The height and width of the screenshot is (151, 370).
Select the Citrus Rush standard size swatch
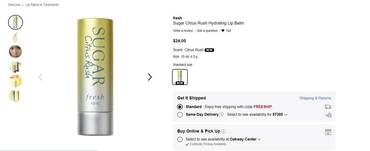pyautogui.click(x=180, y=77)
